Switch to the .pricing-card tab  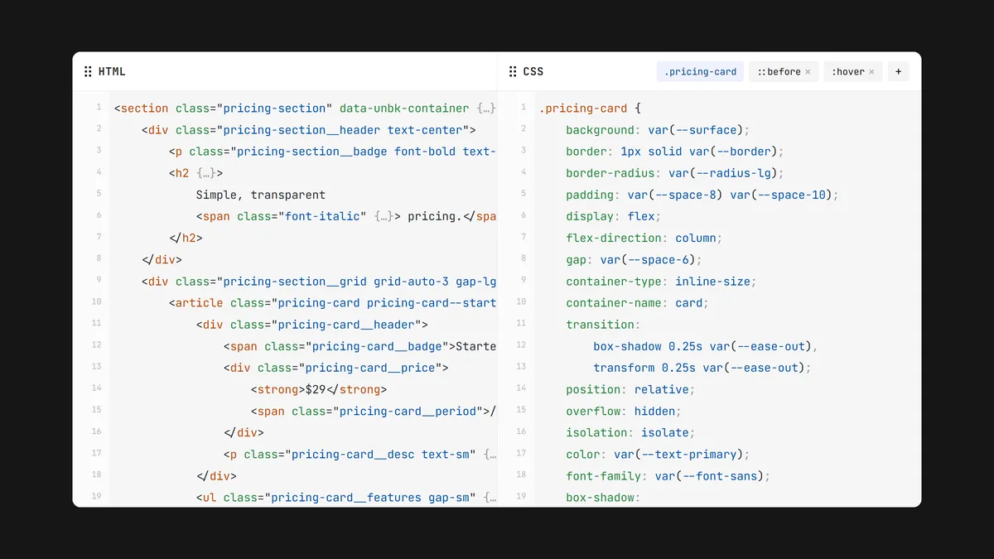click(700, 72)
